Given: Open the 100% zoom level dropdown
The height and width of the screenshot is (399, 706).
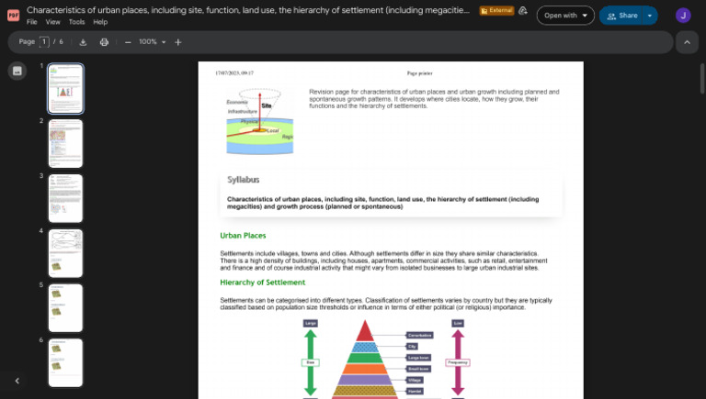Looking at the screenshot, I should coord(153,42).
